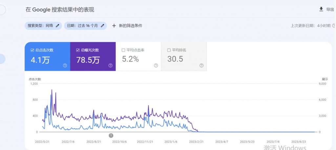The image size is (336, 150).
Task: Edit the 日期 filter pencil icon
Action: pos(102,26)
